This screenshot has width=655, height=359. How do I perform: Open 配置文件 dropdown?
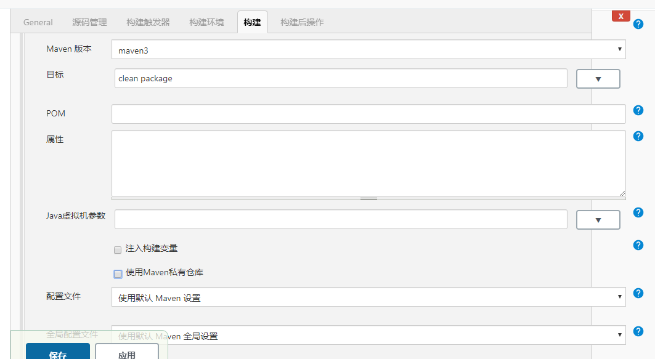tap(368, 297)
